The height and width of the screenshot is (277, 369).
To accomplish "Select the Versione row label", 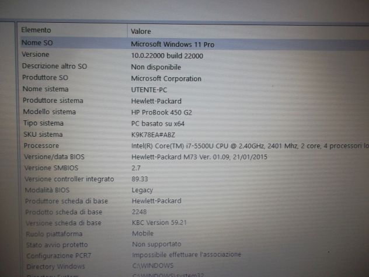I will 36,54.
